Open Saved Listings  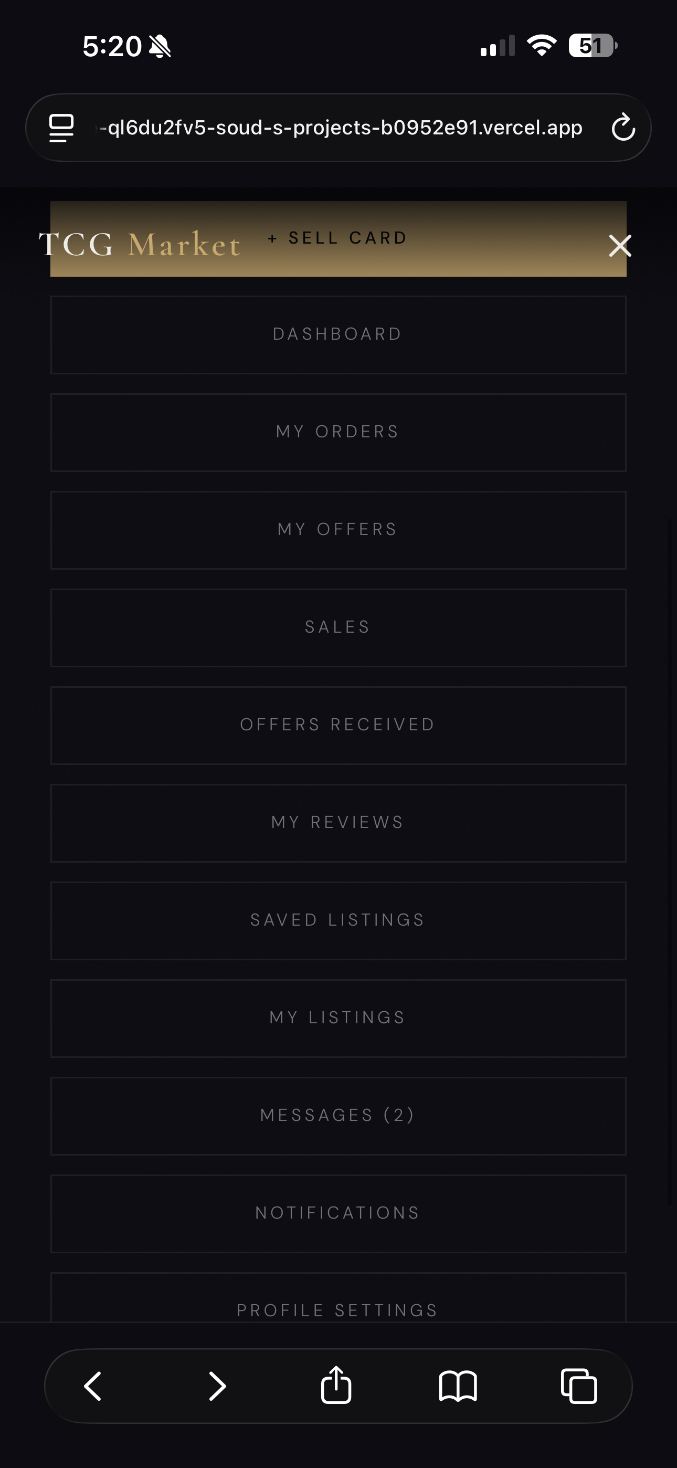coord(338,920)
